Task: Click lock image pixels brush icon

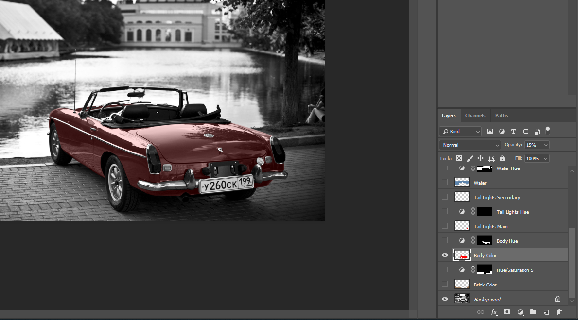Action: tap(470, 158)
